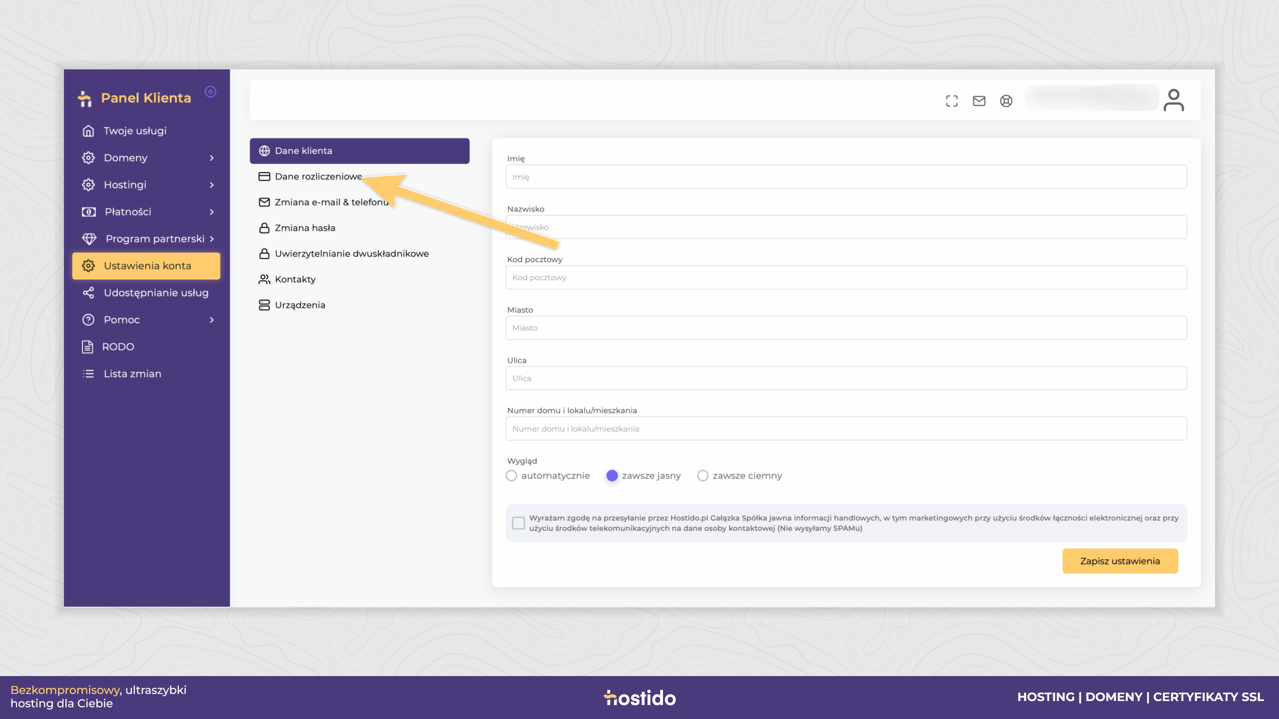Expand the Domeny sidebar chevron
The height and width of the screenshot is (719, 1279).
click(x=212, y=158)
